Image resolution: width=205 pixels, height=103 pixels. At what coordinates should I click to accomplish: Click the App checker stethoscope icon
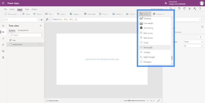pyautogui.click(x=171, y=9)
